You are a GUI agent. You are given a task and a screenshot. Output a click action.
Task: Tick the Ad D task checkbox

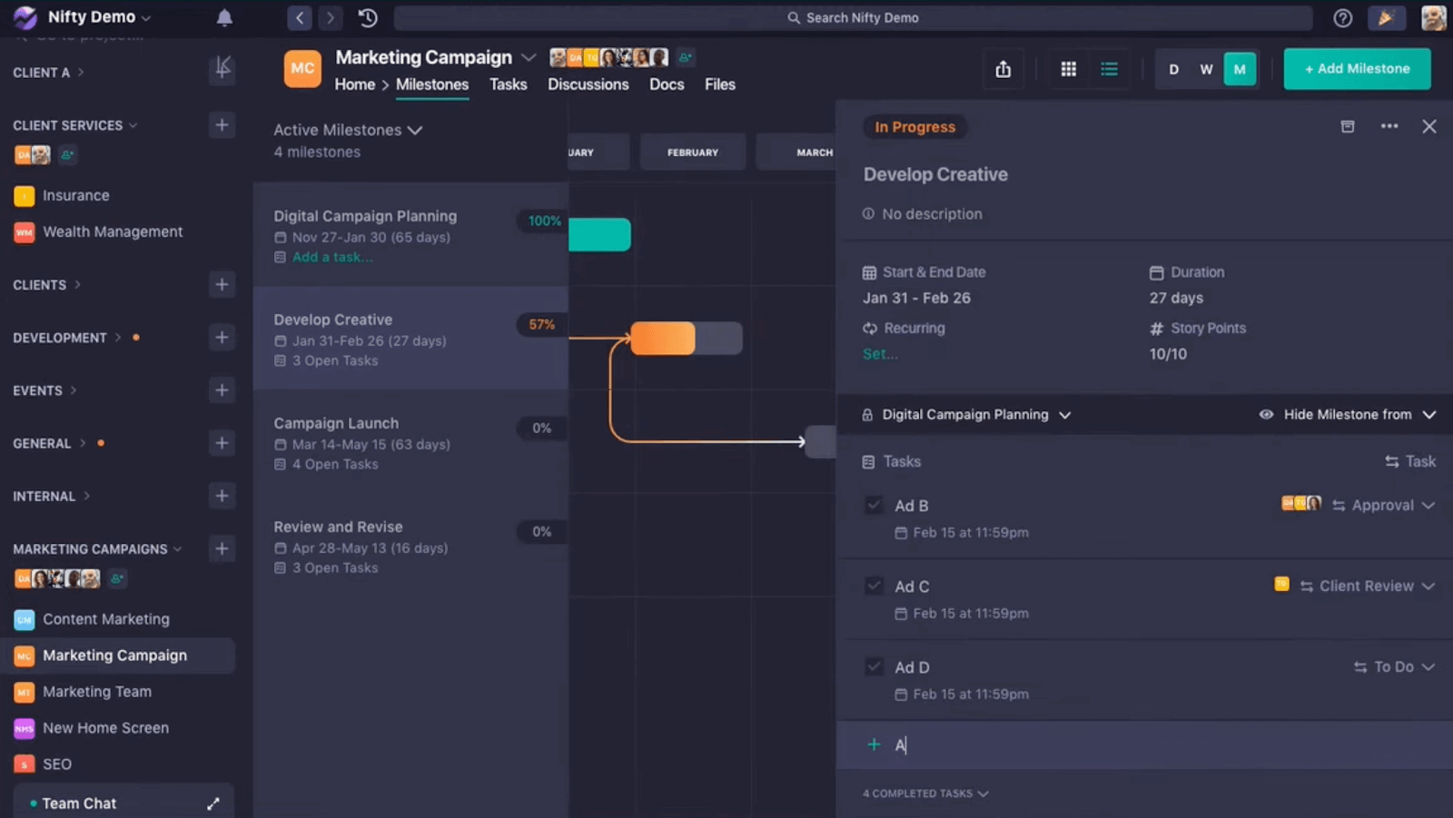(874, 667)
